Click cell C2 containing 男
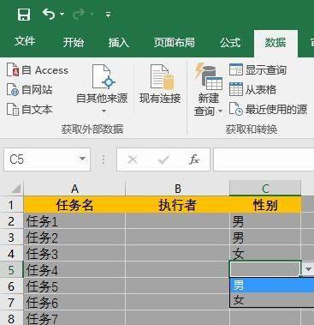The height and width of the screenshot is (325, 314). pos(265,221)
